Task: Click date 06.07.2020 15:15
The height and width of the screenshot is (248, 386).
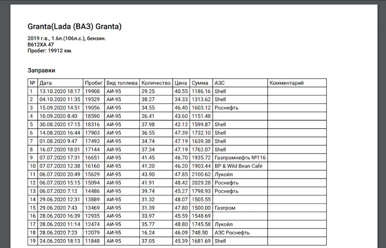Action: click(60, 183)
